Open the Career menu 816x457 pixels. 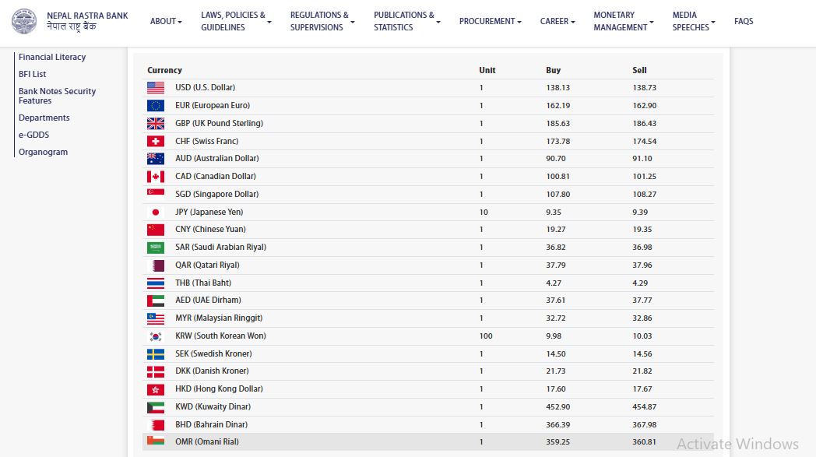coord(557,21)
